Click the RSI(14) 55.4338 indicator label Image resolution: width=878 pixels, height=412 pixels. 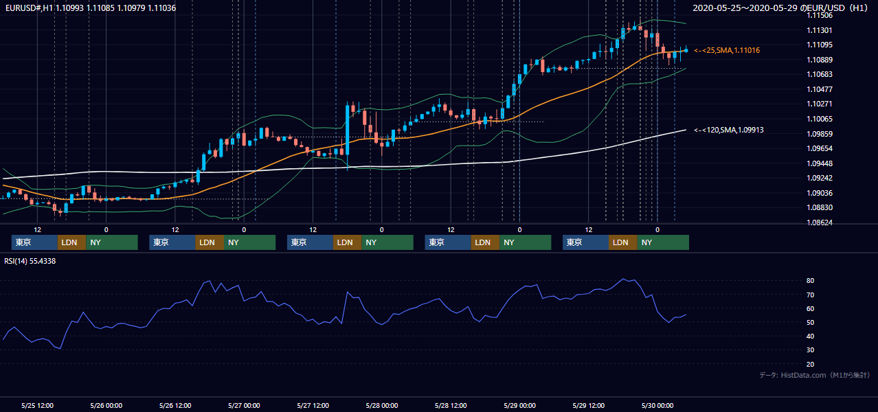[x=30, y=261]
